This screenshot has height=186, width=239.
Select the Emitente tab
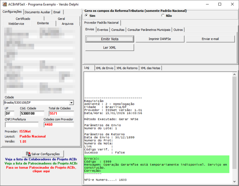[43, 23]
